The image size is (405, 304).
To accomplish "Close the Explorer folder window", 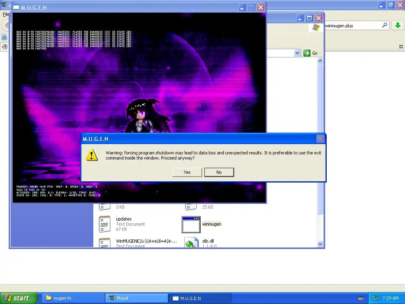I will pos(319,18).
